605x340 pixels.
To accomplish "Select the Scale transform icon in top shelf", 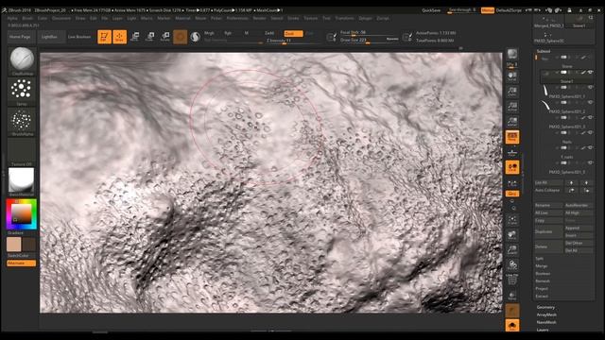I will 150,37.
